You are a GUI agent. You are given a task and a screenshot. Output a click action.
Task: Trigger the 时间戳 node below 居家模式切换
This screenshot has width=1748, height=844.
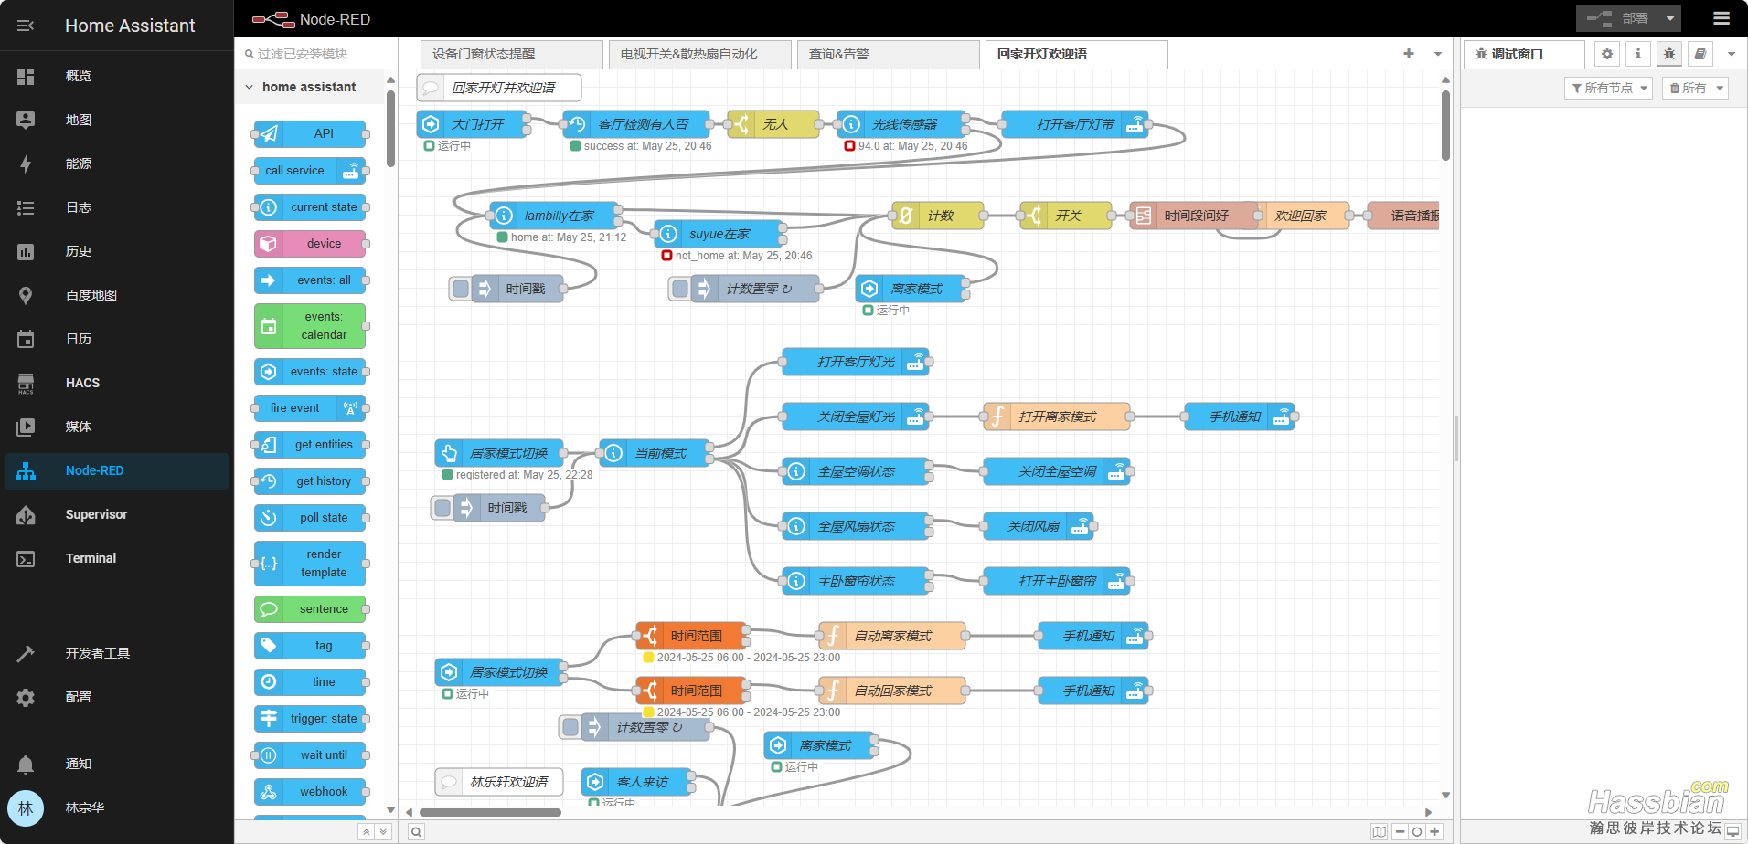(442, 508)
